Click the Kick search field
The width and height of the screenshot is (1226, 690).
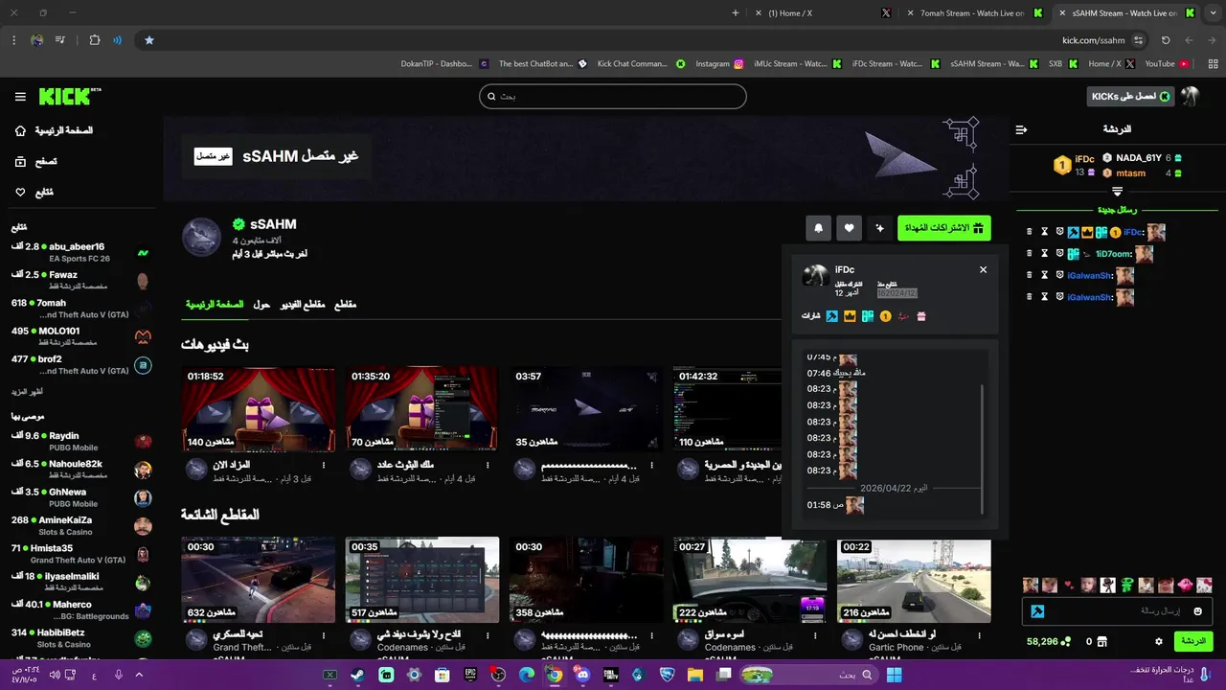coord(613,97)
